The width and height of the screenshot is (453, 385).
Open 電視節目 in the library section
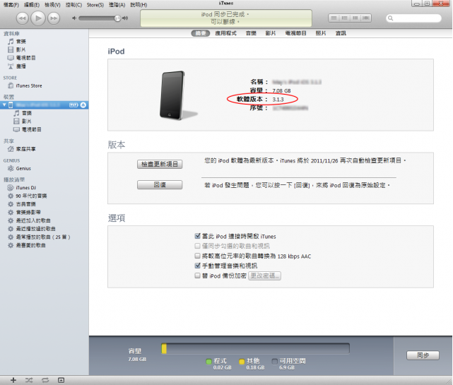pyautogui.click(x=25, y=58)
